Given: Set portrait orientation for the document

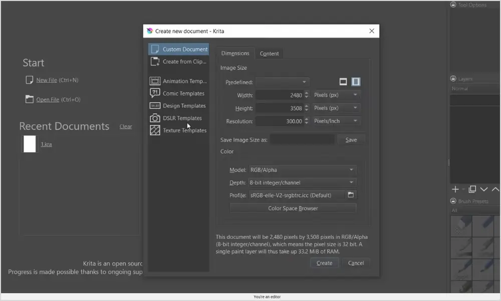Looking at the screenshot, I should 357,81.
